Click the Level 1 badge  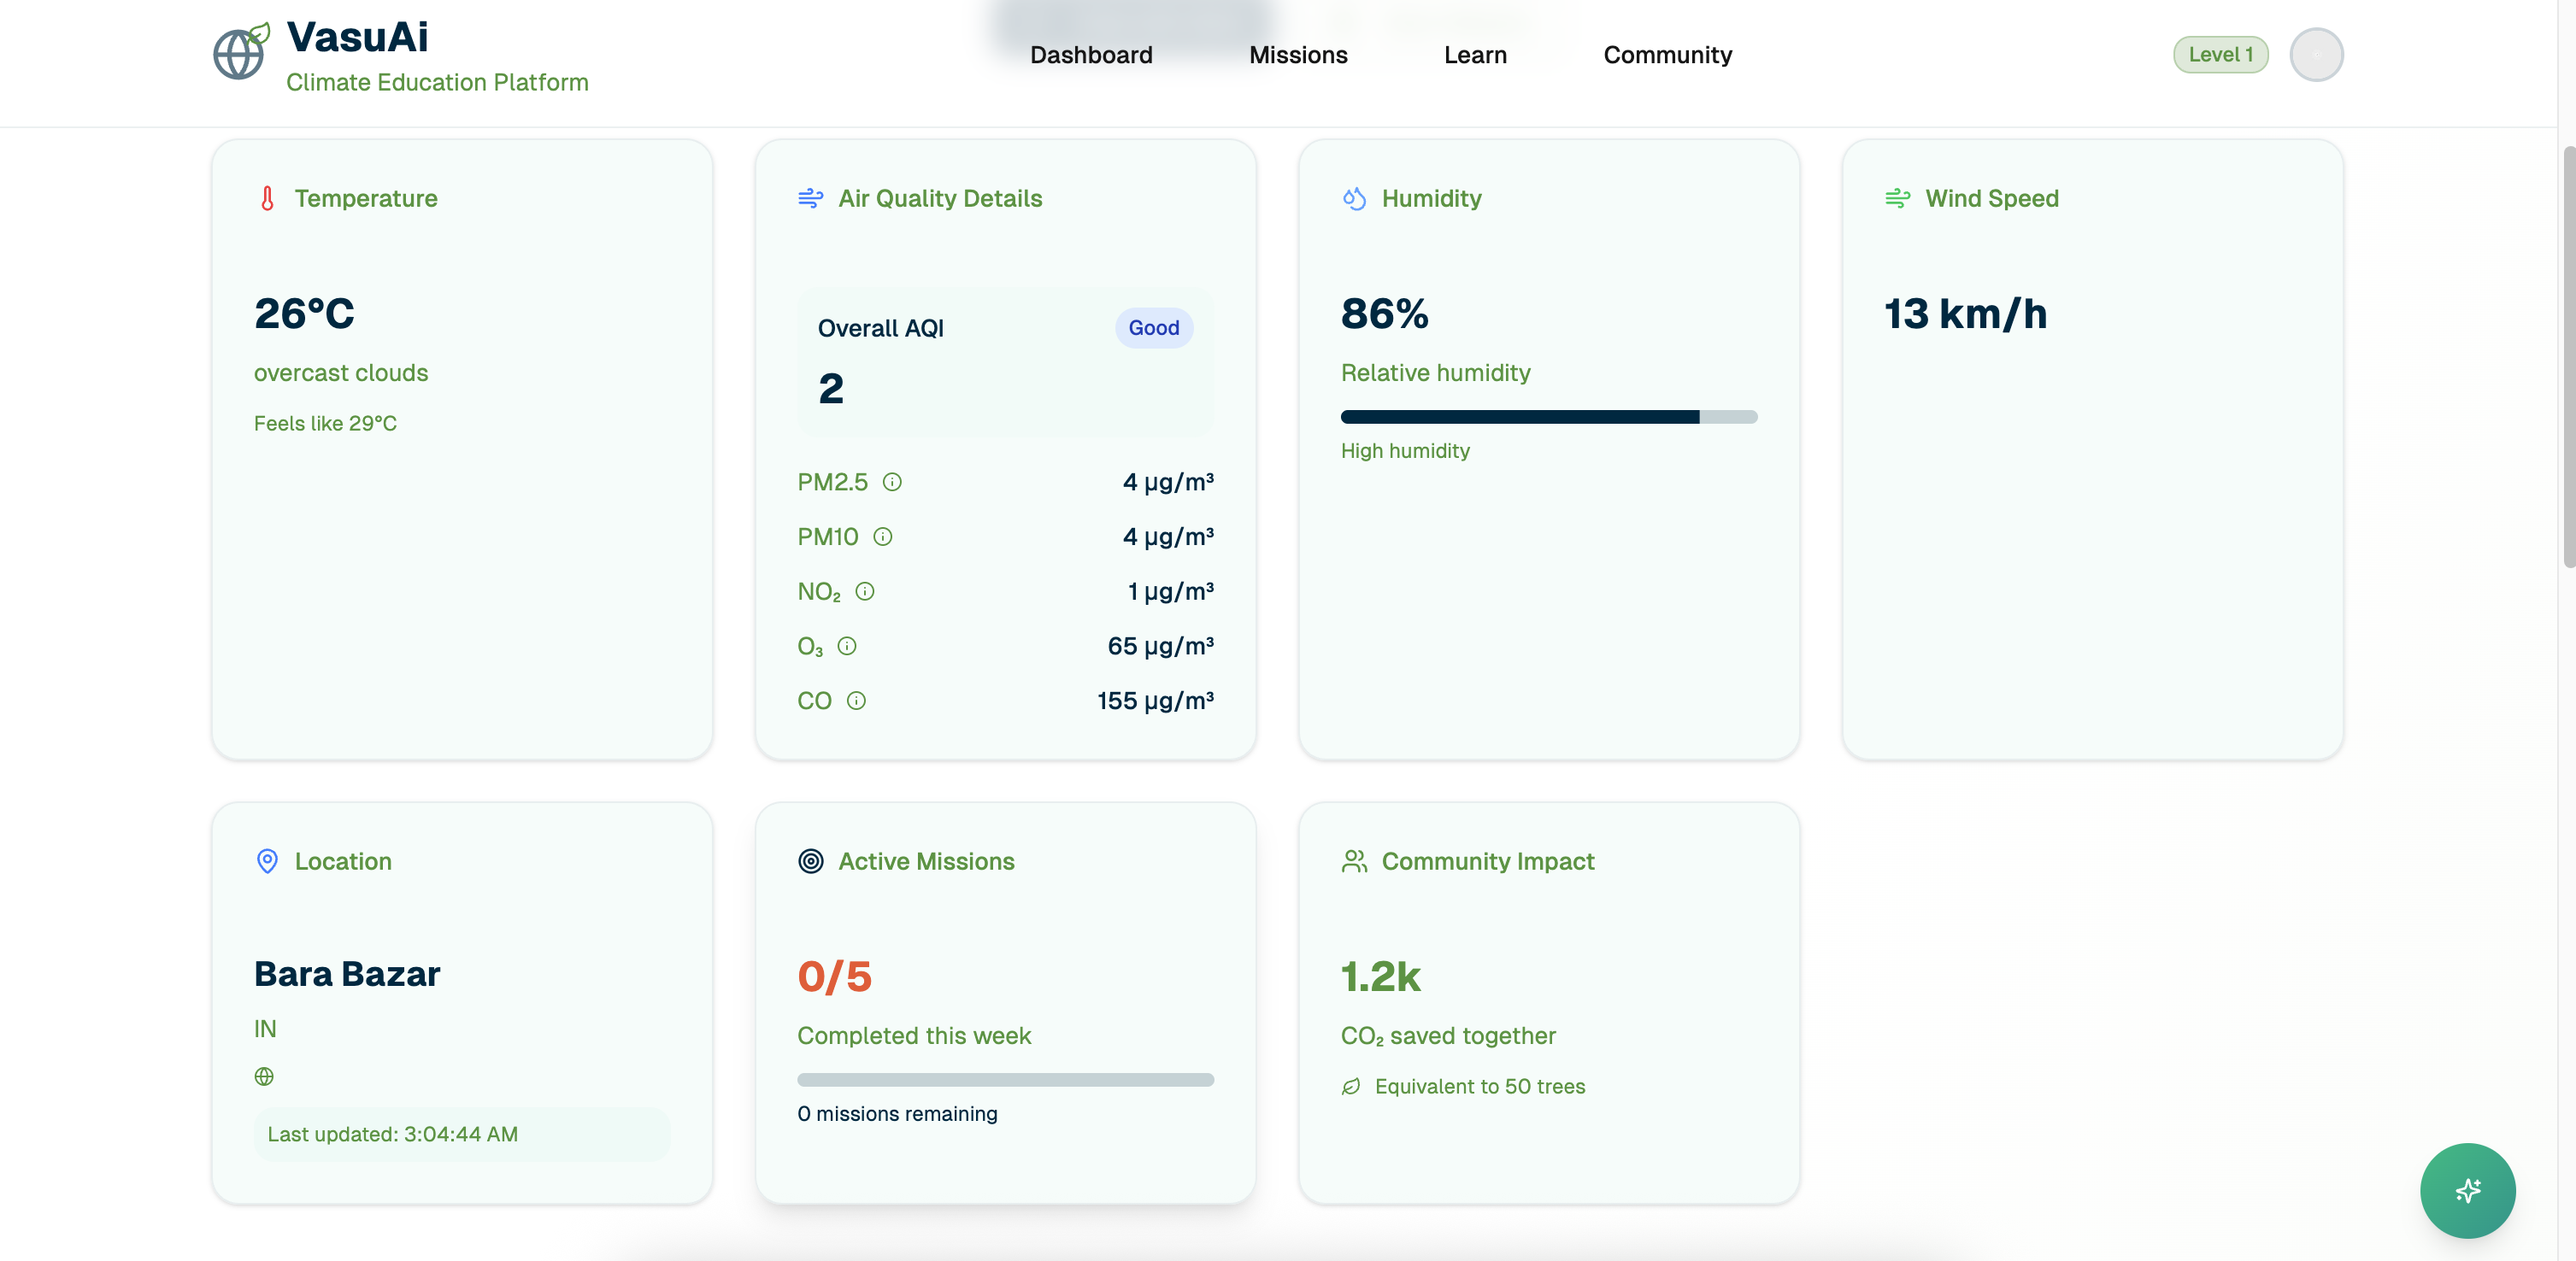click(x=2220, y=55)
